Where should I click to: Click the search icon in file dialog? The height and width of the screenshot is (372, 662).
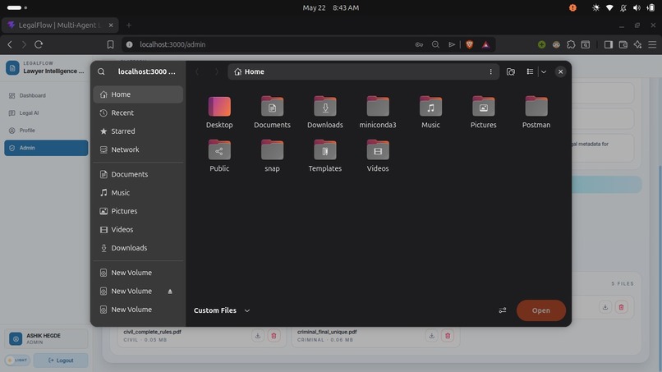coord(101,71)
